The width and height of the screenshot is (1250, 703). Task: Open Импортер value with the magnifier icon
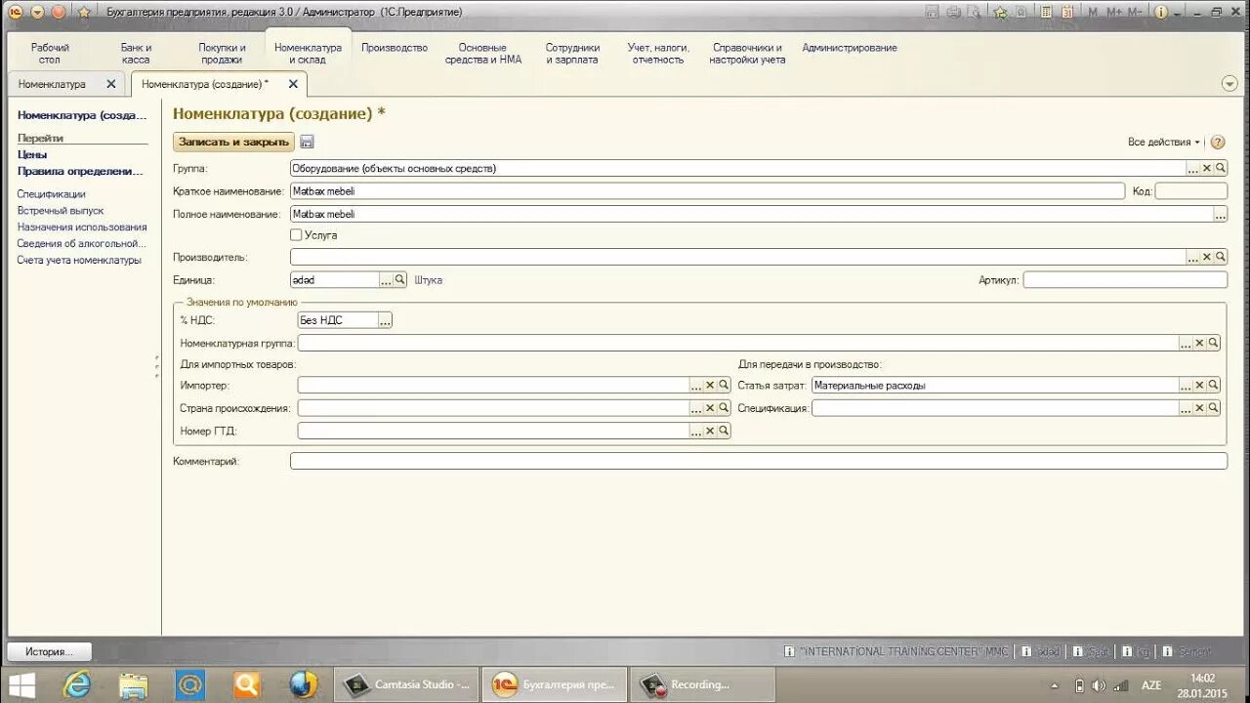724,385
